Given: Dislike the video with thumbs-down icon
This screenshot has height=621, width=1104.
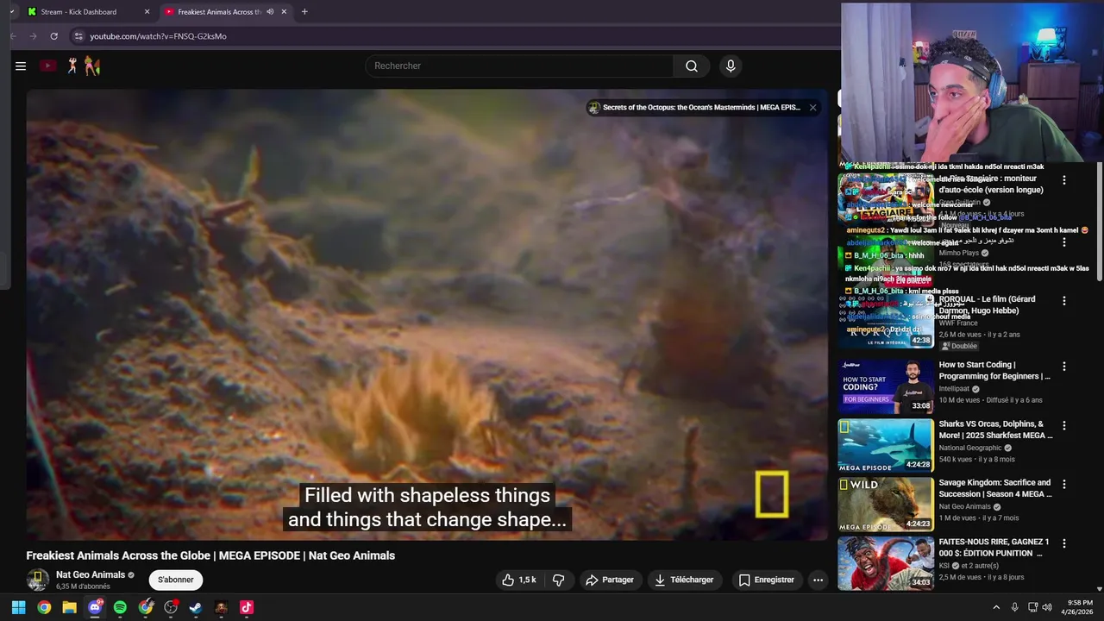Looking at the screenshot, I should 558,580.
